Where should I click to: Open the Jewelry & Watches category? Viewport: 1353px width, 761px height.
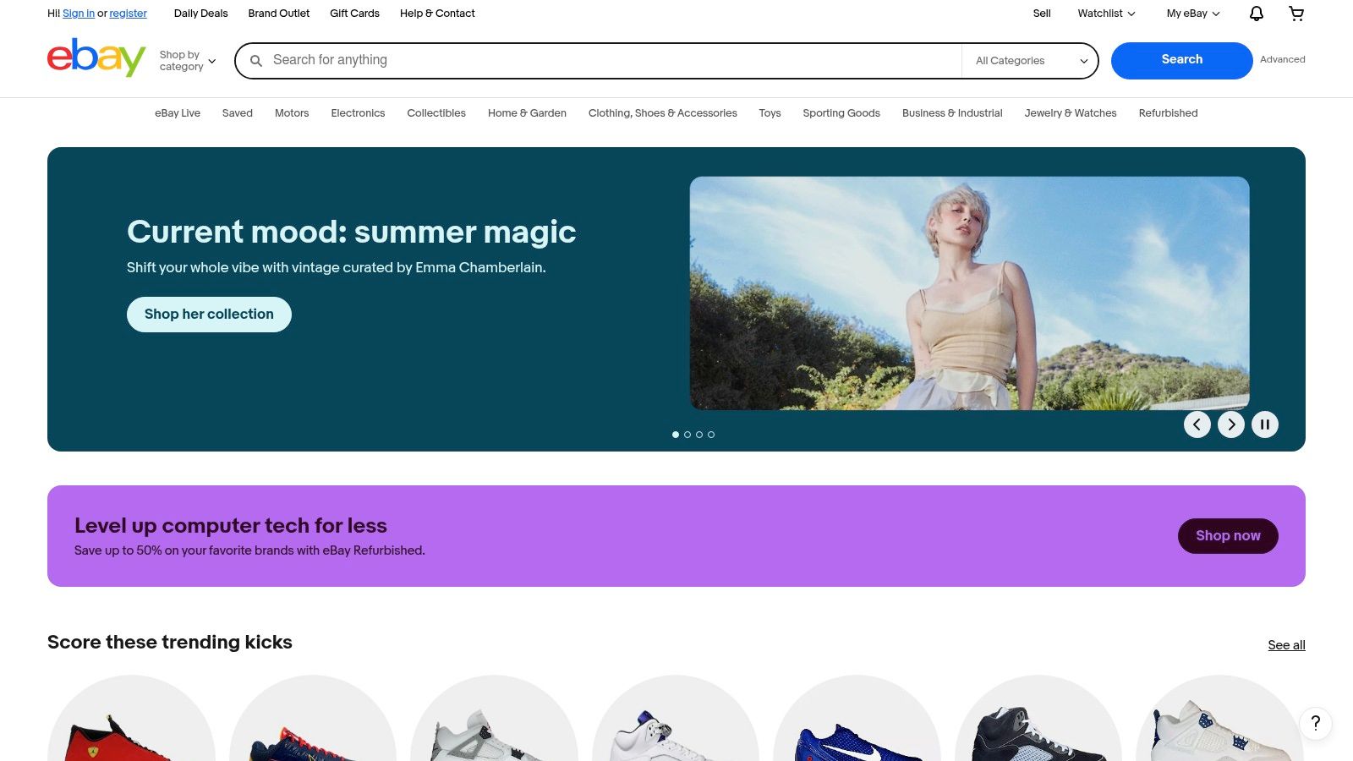pos(1071,113)
